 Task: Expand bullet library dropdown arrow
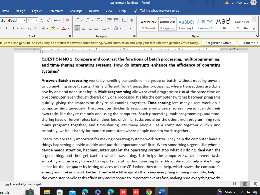tap(82, 20)
